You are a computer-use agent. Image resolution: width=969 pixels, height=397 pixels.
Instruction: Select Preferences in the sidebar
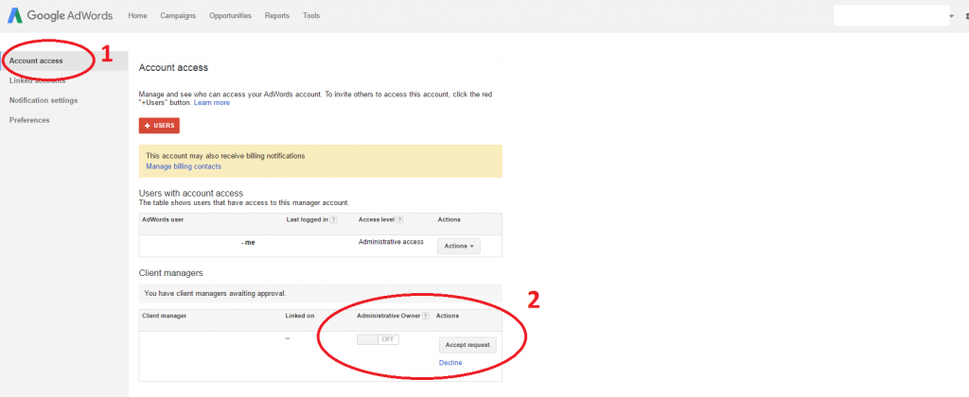pyautogui.click(x=29, y=120)
